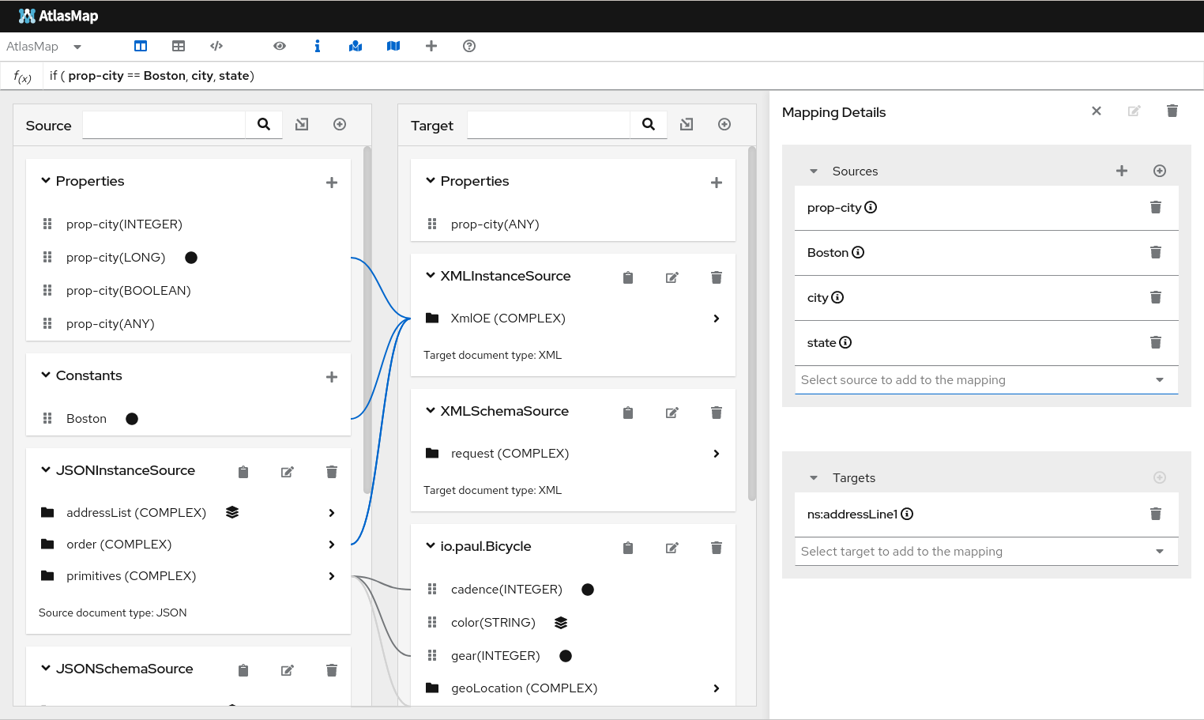Toggle show types info icon
The width and height of the screenshot is (1204, 720).
(318, 46)
